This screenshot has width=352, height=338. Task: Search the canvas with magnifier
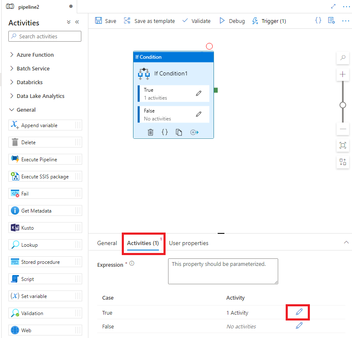tap(342, 58)
